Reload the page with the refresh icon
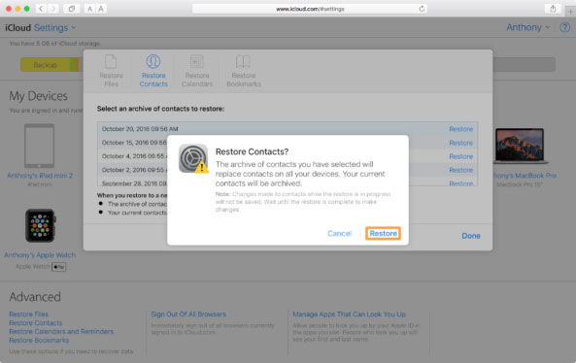This screenshot has width=576, height=363. click(x=422, y=9)
